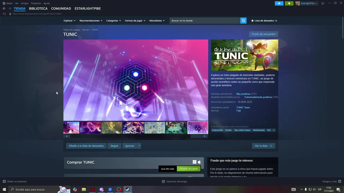Select the Metroidvania tag

click(259, 130)
